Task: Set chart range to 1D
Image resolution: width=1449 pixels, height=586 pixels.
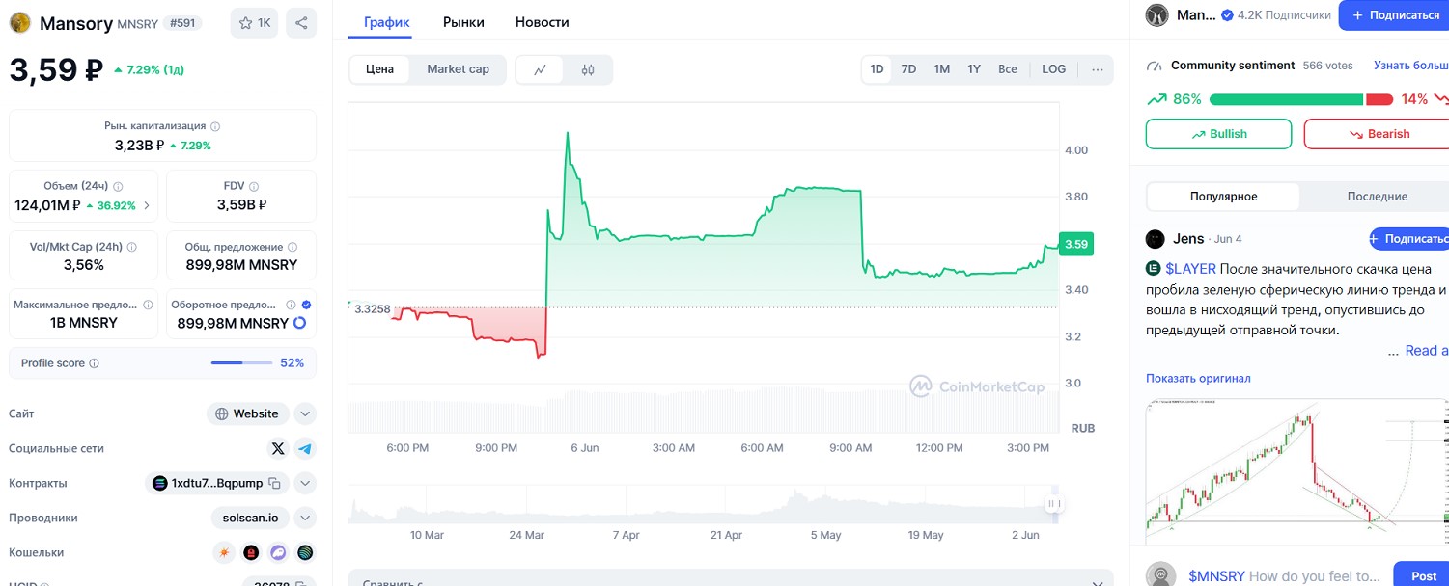Action: click(x=877, y=69)
